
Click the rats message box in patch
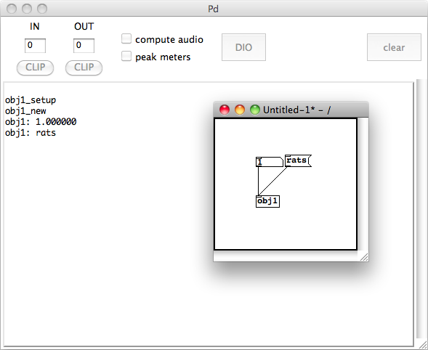click(298, 160)
